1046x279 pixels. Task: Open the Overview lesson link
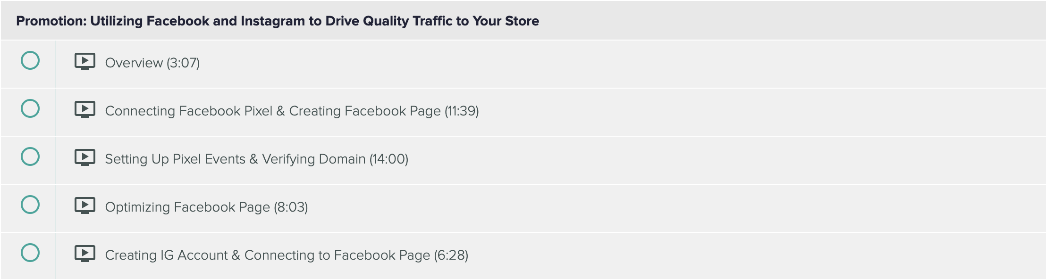pos(134,63)
